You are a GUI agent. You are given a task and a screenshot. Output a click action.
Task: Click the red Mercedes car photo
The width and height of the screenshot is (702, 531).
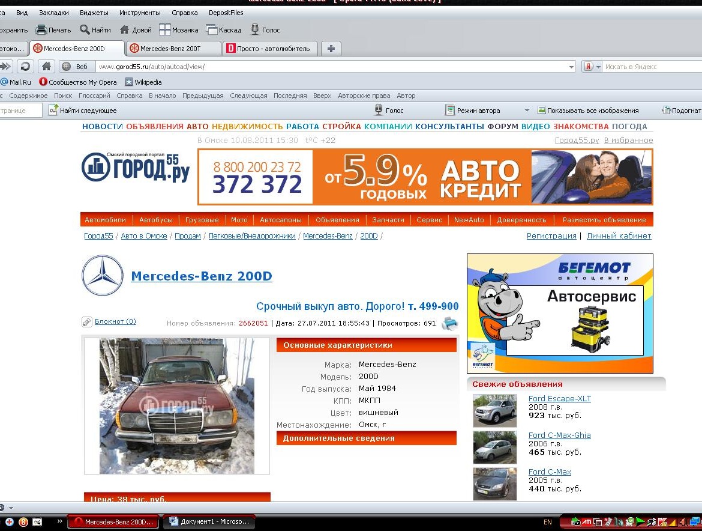coord(177,406)
